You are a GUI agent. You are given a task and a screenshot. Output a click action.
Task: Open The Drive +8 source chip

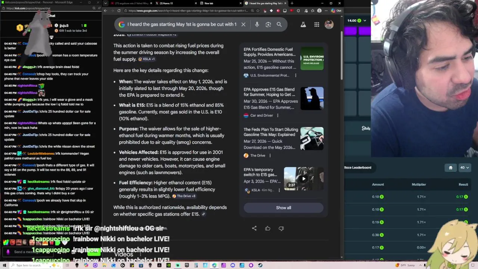pyautogui.click(x=184, y=196)
